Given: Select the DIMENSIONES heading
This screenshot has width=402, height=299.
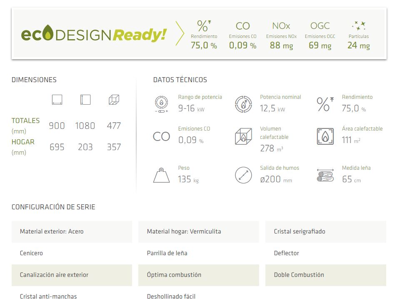Looking at the screenshot, I should pos(34,80).
